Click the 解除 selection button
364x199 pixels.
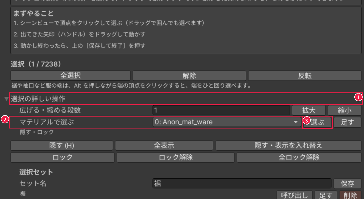pos(189,76)
